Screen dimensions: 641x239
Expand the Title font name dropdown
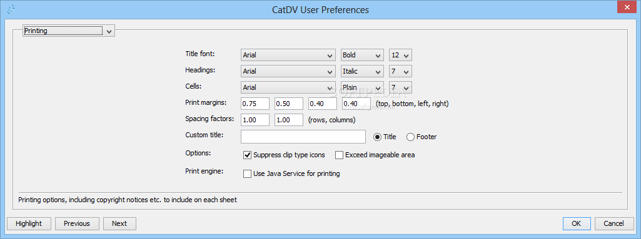click(x=288, y=55)
